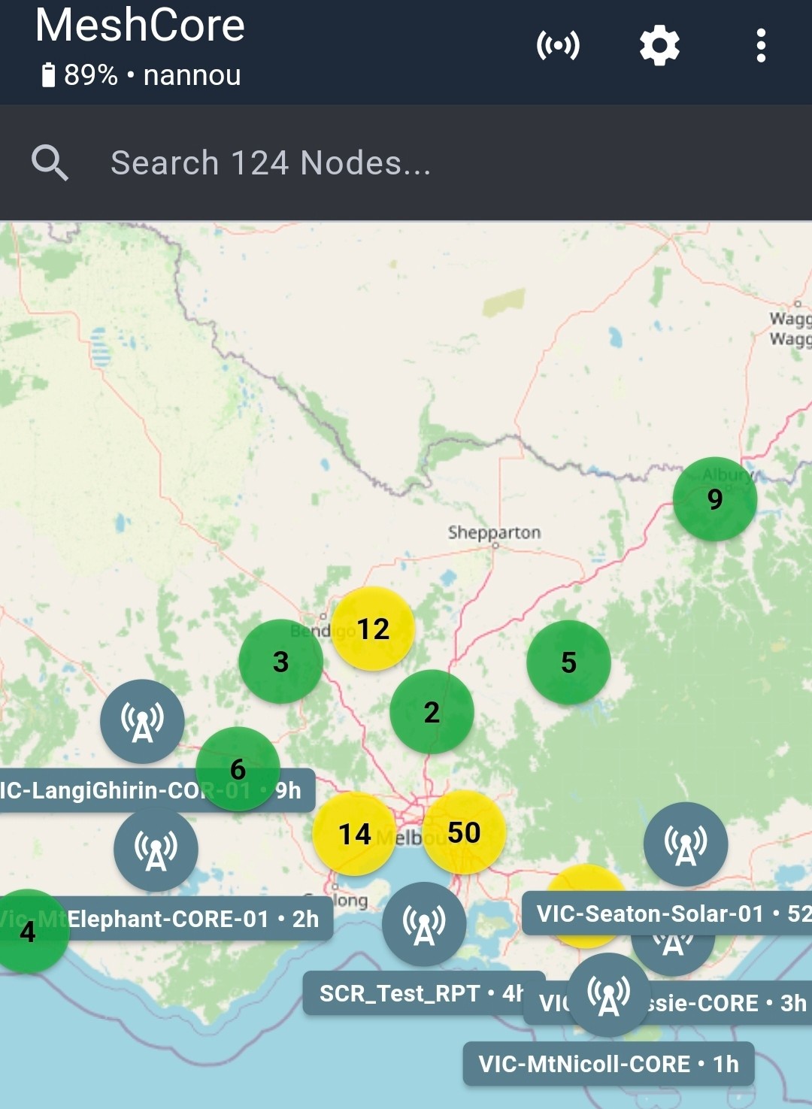Tap the green cluster with 9 nodes
The height and width of the screenshot is (1109, 812).
point(714,499)
